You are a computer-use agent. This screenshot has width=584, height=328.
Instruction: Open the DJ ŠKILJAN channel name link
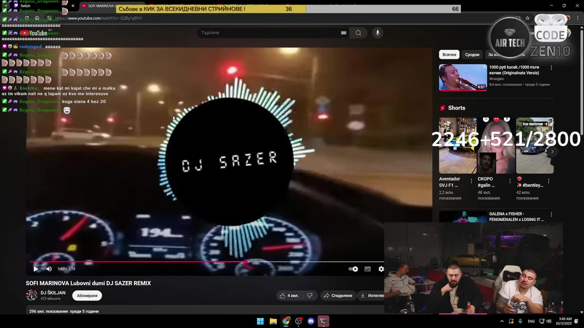53,293
